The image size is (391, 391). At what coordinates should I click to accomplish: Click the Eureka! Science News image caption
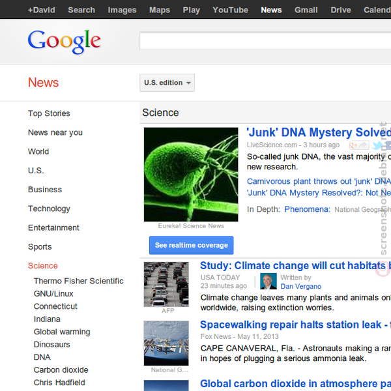191,226
